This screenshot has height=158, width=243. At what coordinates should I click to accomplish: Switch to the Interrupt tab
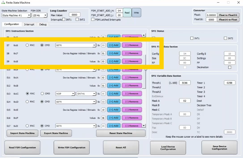29,24
